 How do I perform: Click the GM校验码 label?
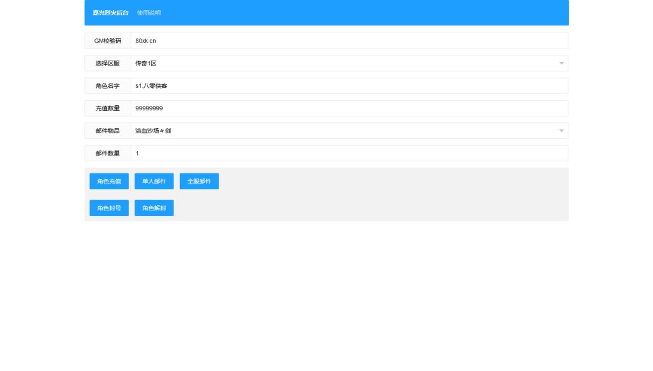pyautogui.click(x=108, y=41)
